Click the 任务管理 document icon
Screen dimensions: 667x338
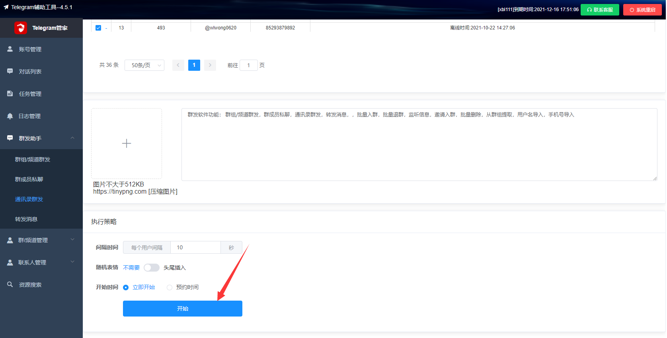(10, 93)
